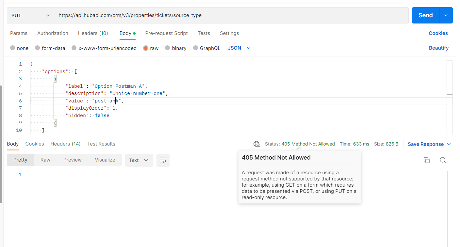Open the JSON body language dropdown
This screenshot has height=247, width=460.
(x=239, y=48)
